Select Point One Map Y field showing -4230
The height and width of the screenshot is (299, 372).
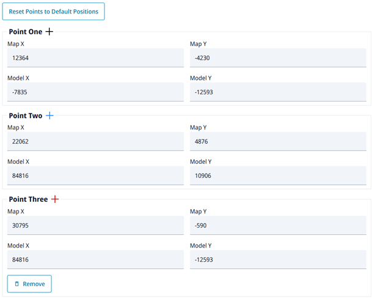(278, 58)
